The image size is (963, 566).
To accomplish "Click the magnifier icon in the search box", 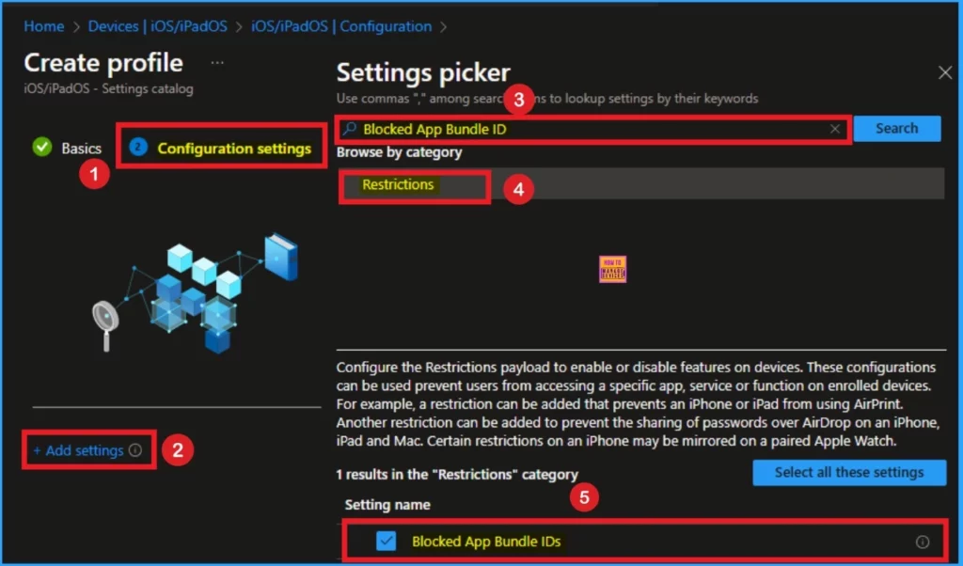I will point(350,129).
